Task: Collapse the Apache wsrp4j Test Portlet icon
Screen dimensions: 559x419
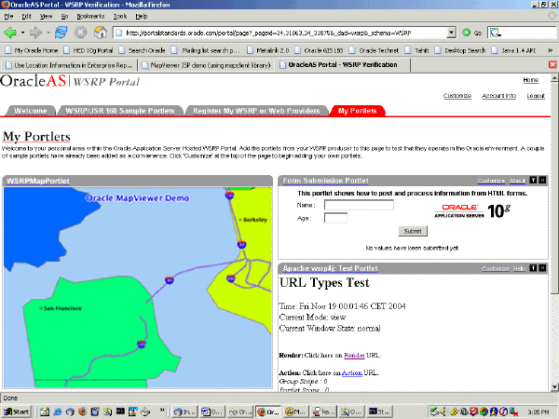Action: [x=533, y=268]
